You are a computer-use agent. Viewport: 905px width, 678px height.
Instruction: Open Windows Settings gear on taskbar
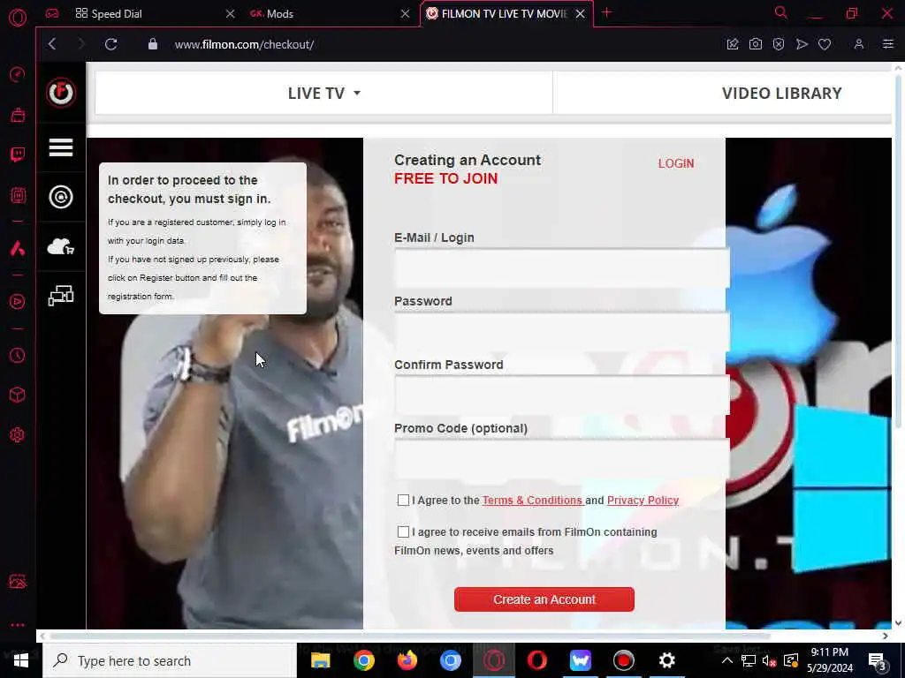pyautogui.click(x=666, y=660)
